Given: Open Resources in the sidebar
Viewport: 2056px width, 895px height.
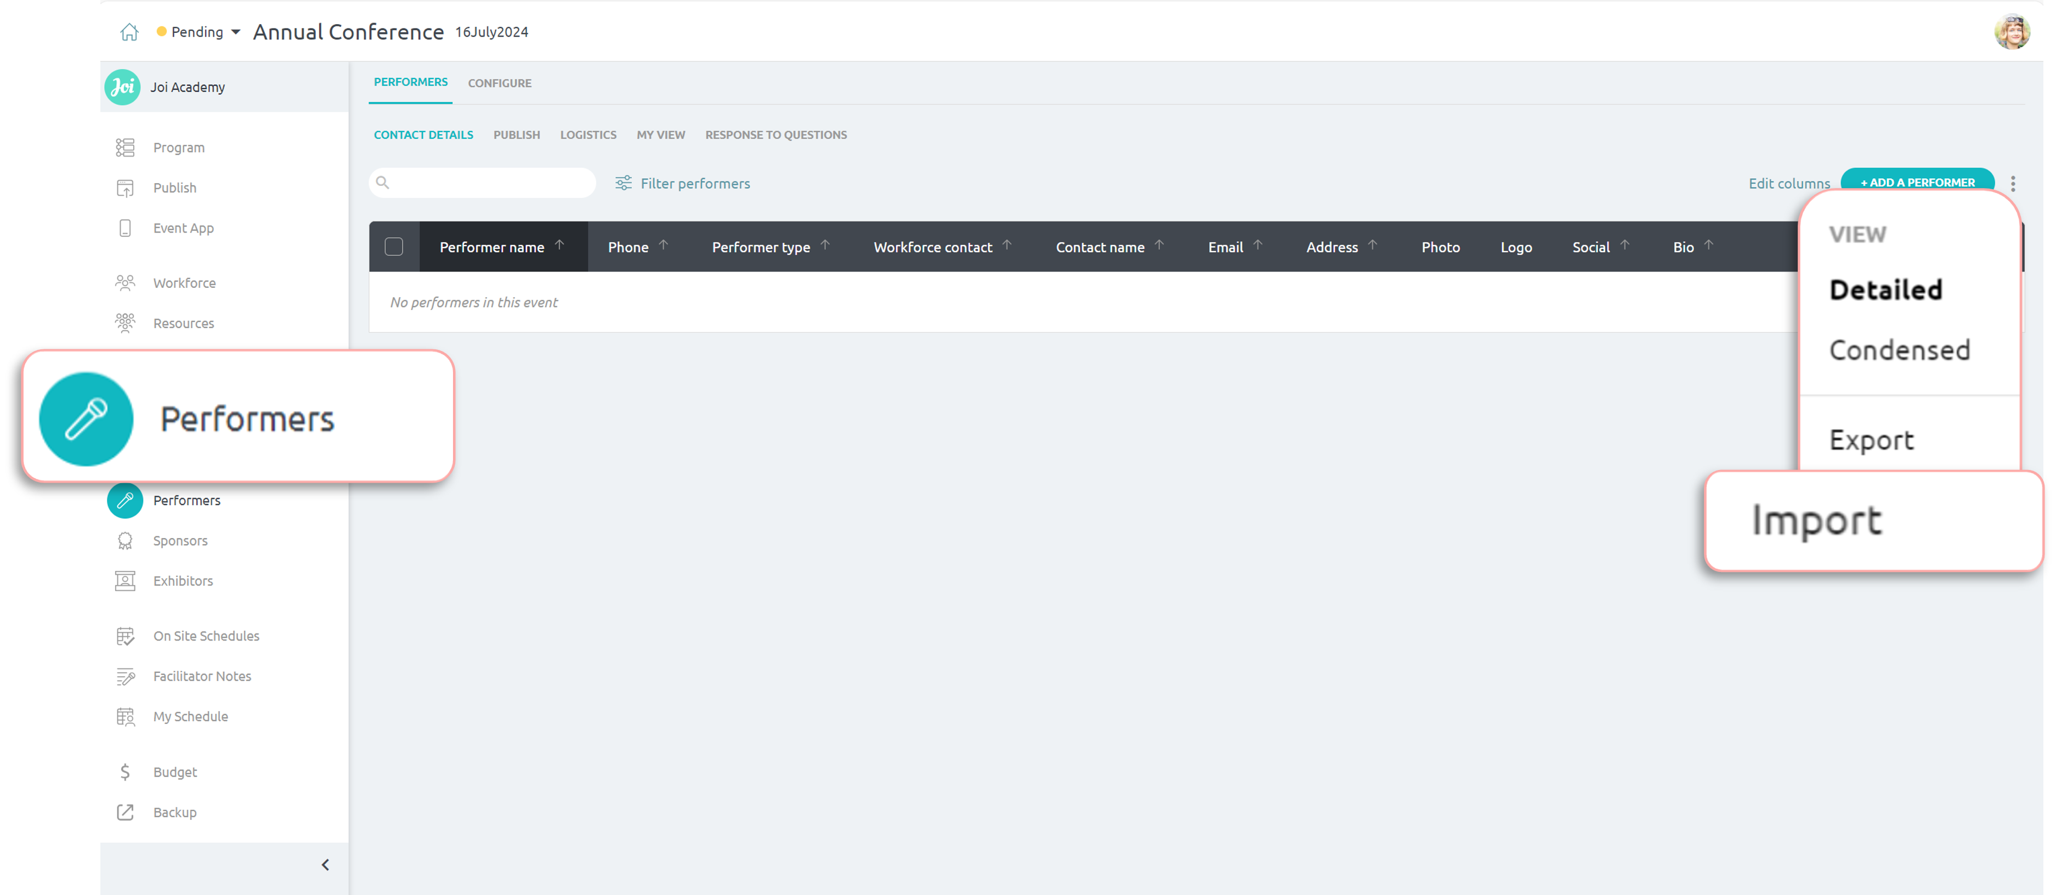Looking at the screenshot, I should point(183,324).
